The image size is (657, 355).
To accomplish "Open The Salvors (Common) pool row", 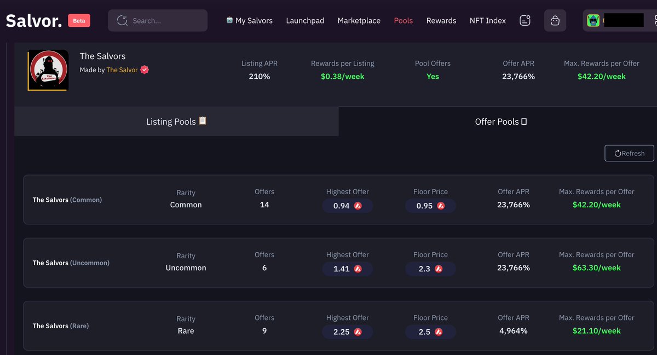I will tap(338, 200).
